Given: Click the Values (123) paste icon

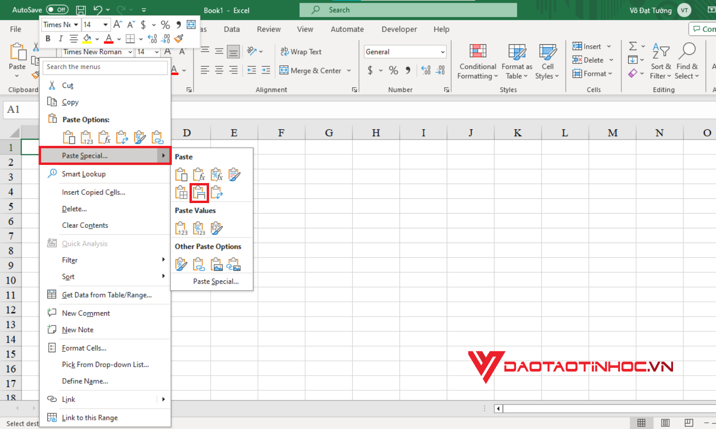Looking at the screenshot, I should click(x=181, y=228).
